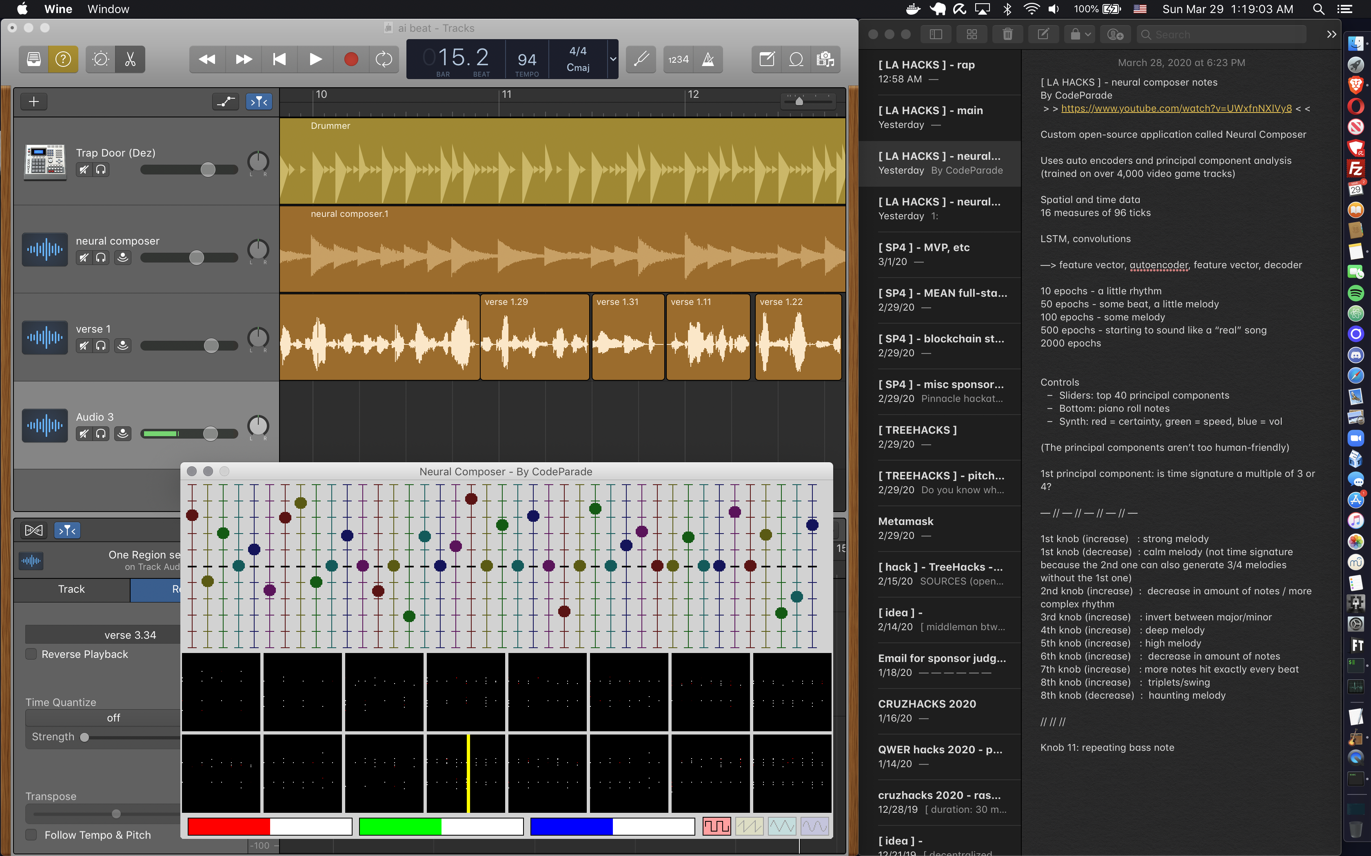This screenshot has width=1371, height=856.
Task: Toggle the Scissors editor button
Action: coord(130,59)
